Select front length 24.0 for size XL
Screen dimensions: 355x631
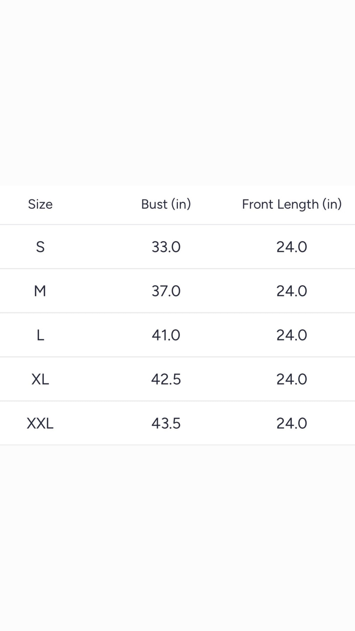(x=292, y=379)
